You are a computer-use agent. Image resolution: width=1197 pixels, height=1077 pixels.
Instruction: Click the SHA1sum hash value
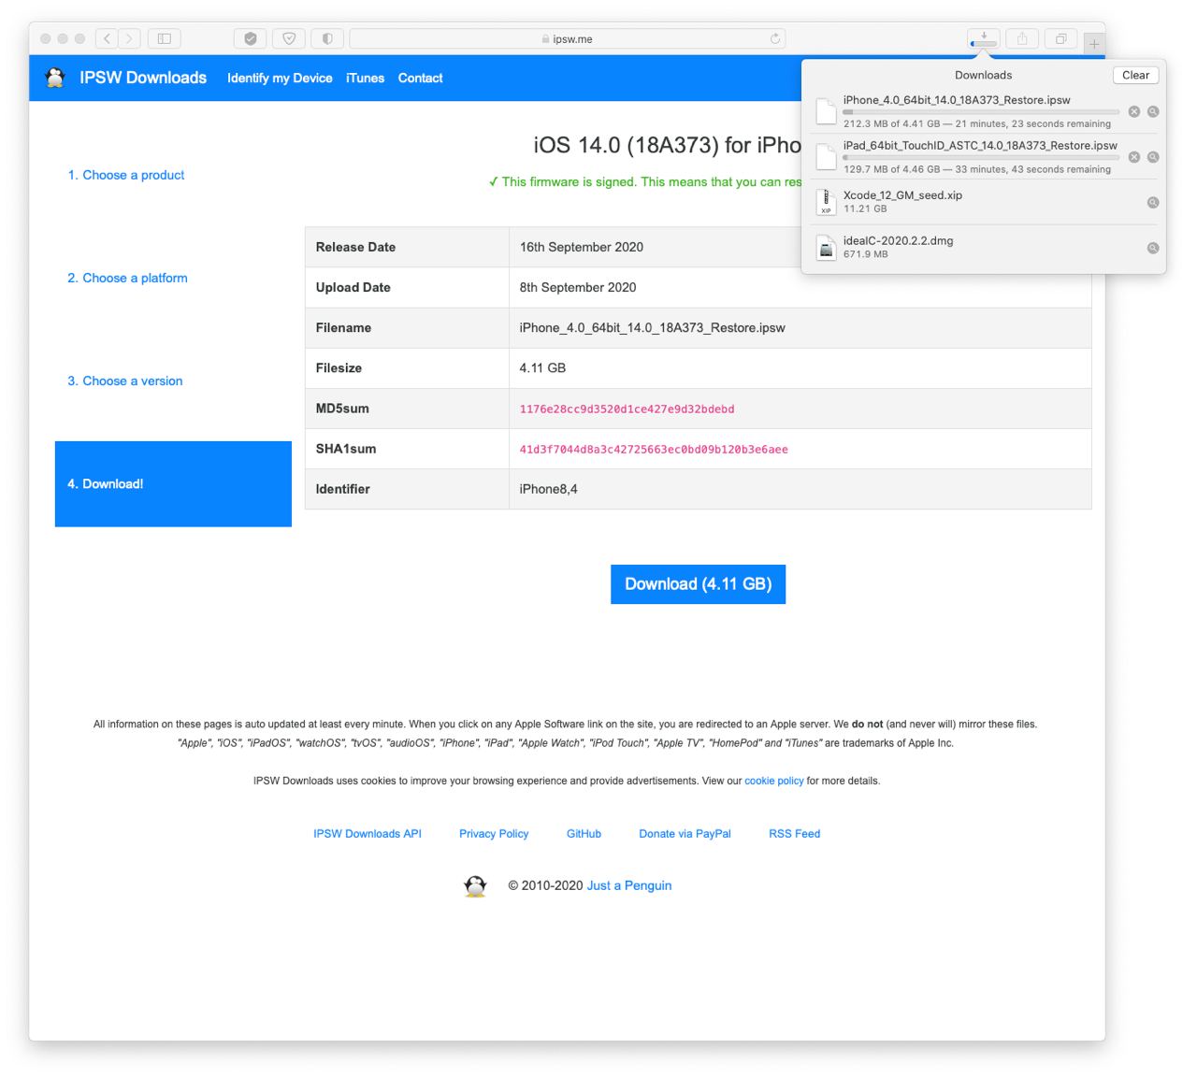[654, 449]
